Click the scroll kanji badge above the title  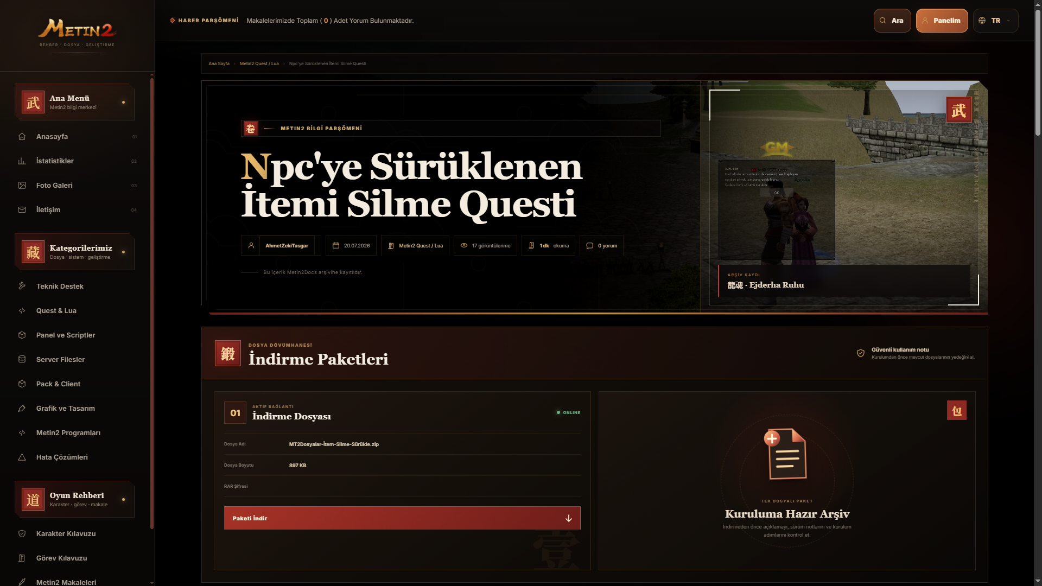coord(250,129)
